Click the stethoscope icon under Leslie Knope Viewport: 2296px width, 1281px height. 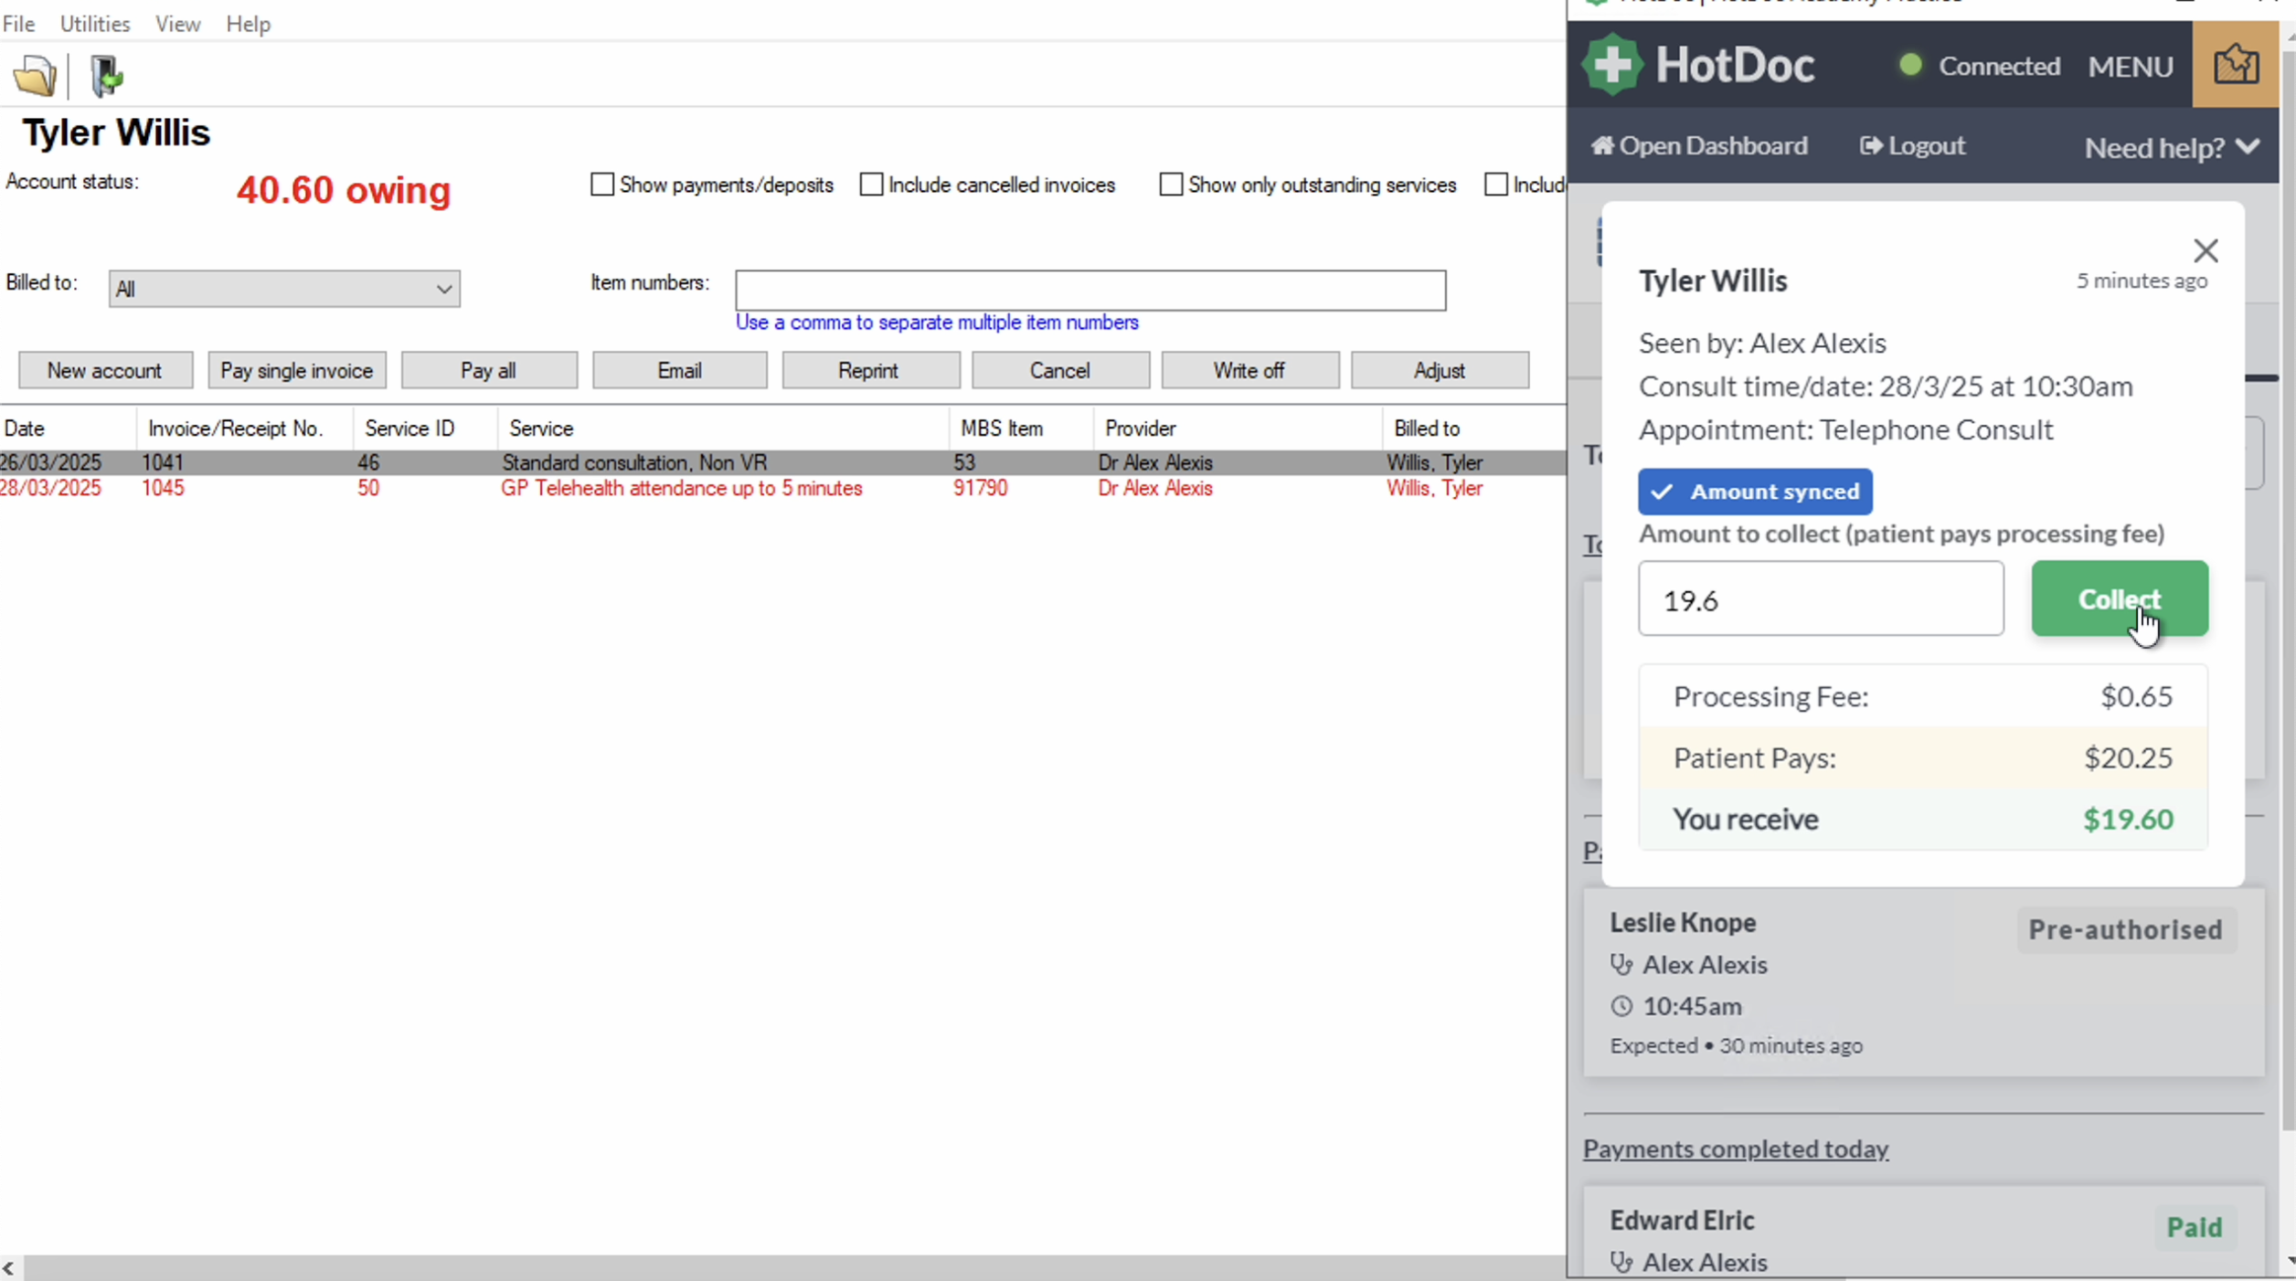click(x=1621, y=965)
